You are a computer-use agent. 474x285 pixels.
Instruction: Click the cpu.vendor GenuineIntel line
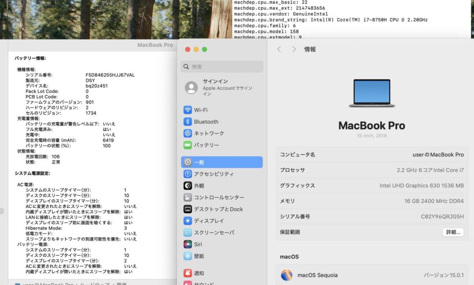tap(281, 14)
